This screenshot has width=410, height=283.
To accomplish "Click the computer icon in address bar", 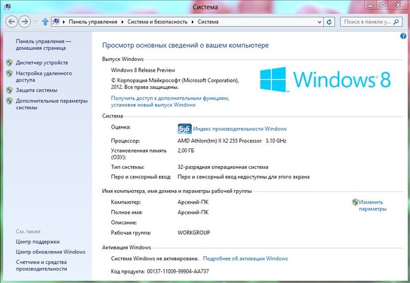I will point(56,22).
